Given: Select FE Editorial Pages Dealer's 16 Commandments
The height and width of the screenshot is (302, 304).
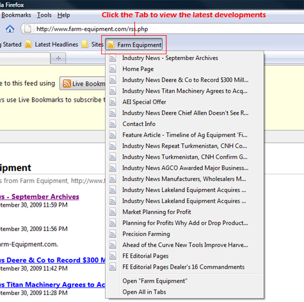Looking at the screenshot, I should coord(185,267).
